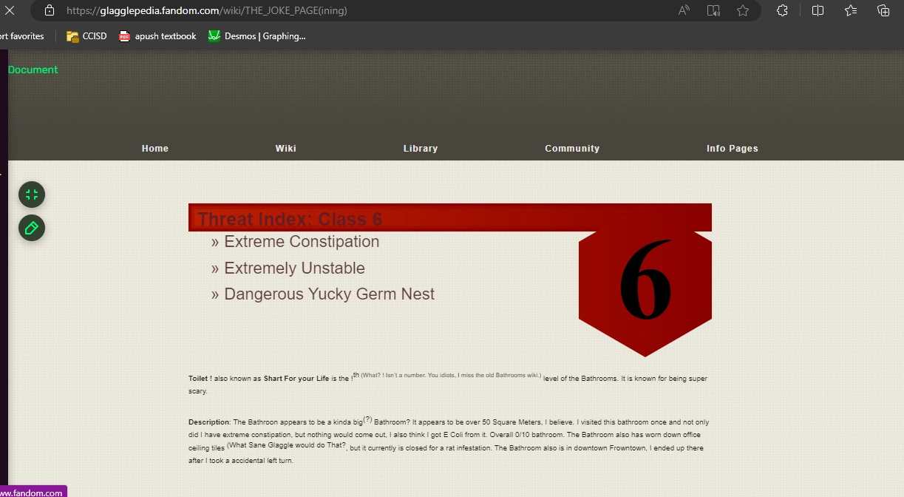Click the Desmos site icon on the favorites bar

pyautogui.click(x=214, y=35)
